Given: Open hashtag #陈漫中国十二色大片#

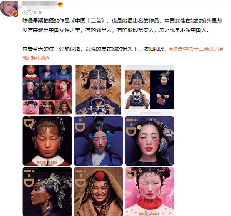Looking at the screenshot, I should [x=196, y=49].
